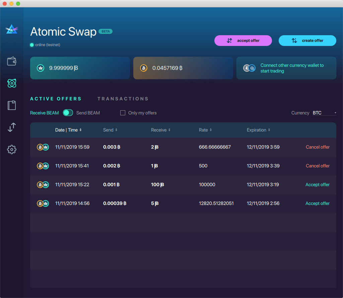
Task: Expand the Currency BTC dropdown
Action: 324,113
